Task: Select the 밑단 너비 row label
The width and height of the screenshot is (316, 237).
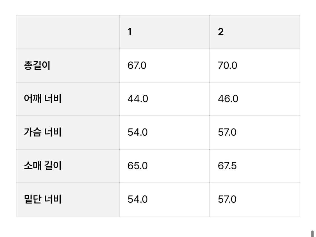Action: click(43, 199)
